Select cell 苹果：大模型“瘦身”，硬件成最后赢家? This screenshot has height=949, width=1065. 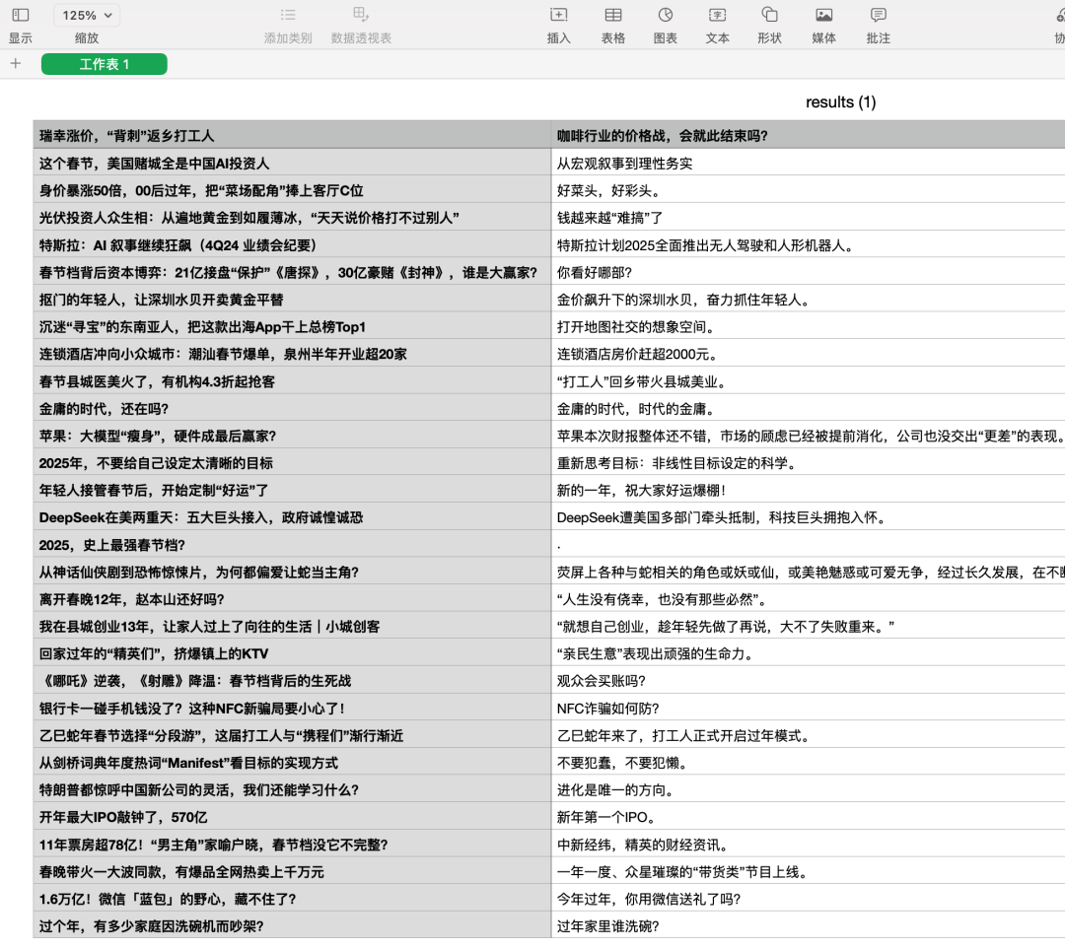tap(292, 436)
